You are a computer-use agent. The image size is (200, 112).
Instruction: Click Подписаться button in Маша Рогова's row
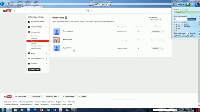[156, 40]
